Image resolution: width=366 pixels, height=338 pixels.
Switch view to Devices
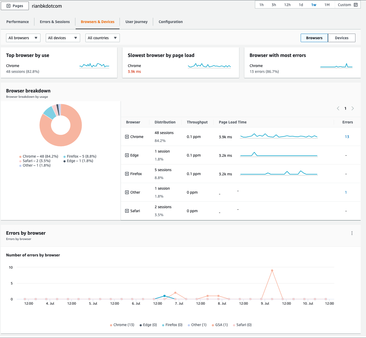tap(341, 38)
